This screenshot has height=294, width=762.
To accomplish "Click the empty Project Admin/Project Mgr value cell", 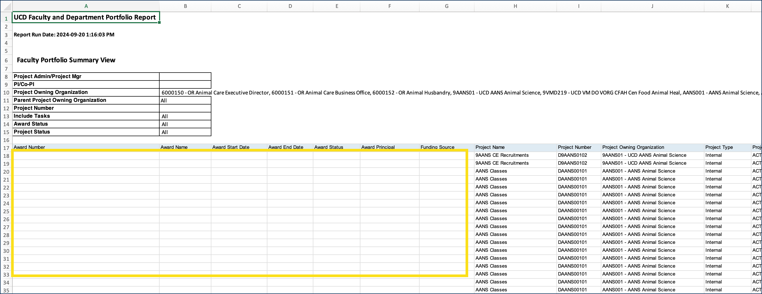I will coord(185,77).
